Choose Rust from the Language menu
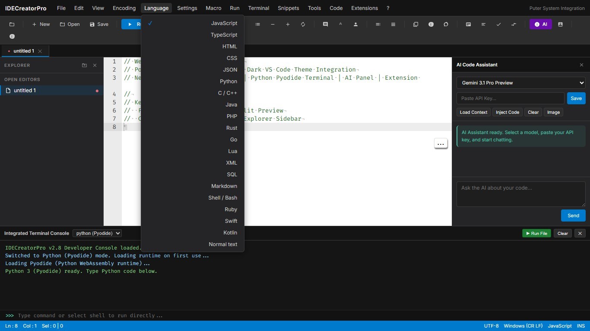Image resolution: width=590 pixels, height=331 pixels. (193, 128)
